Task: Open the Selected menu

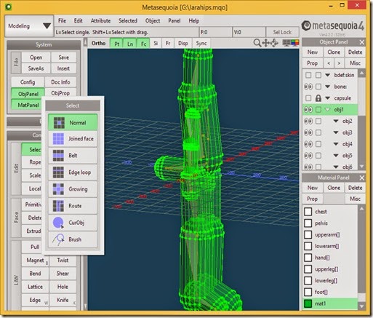Action: tap(128, 21)
